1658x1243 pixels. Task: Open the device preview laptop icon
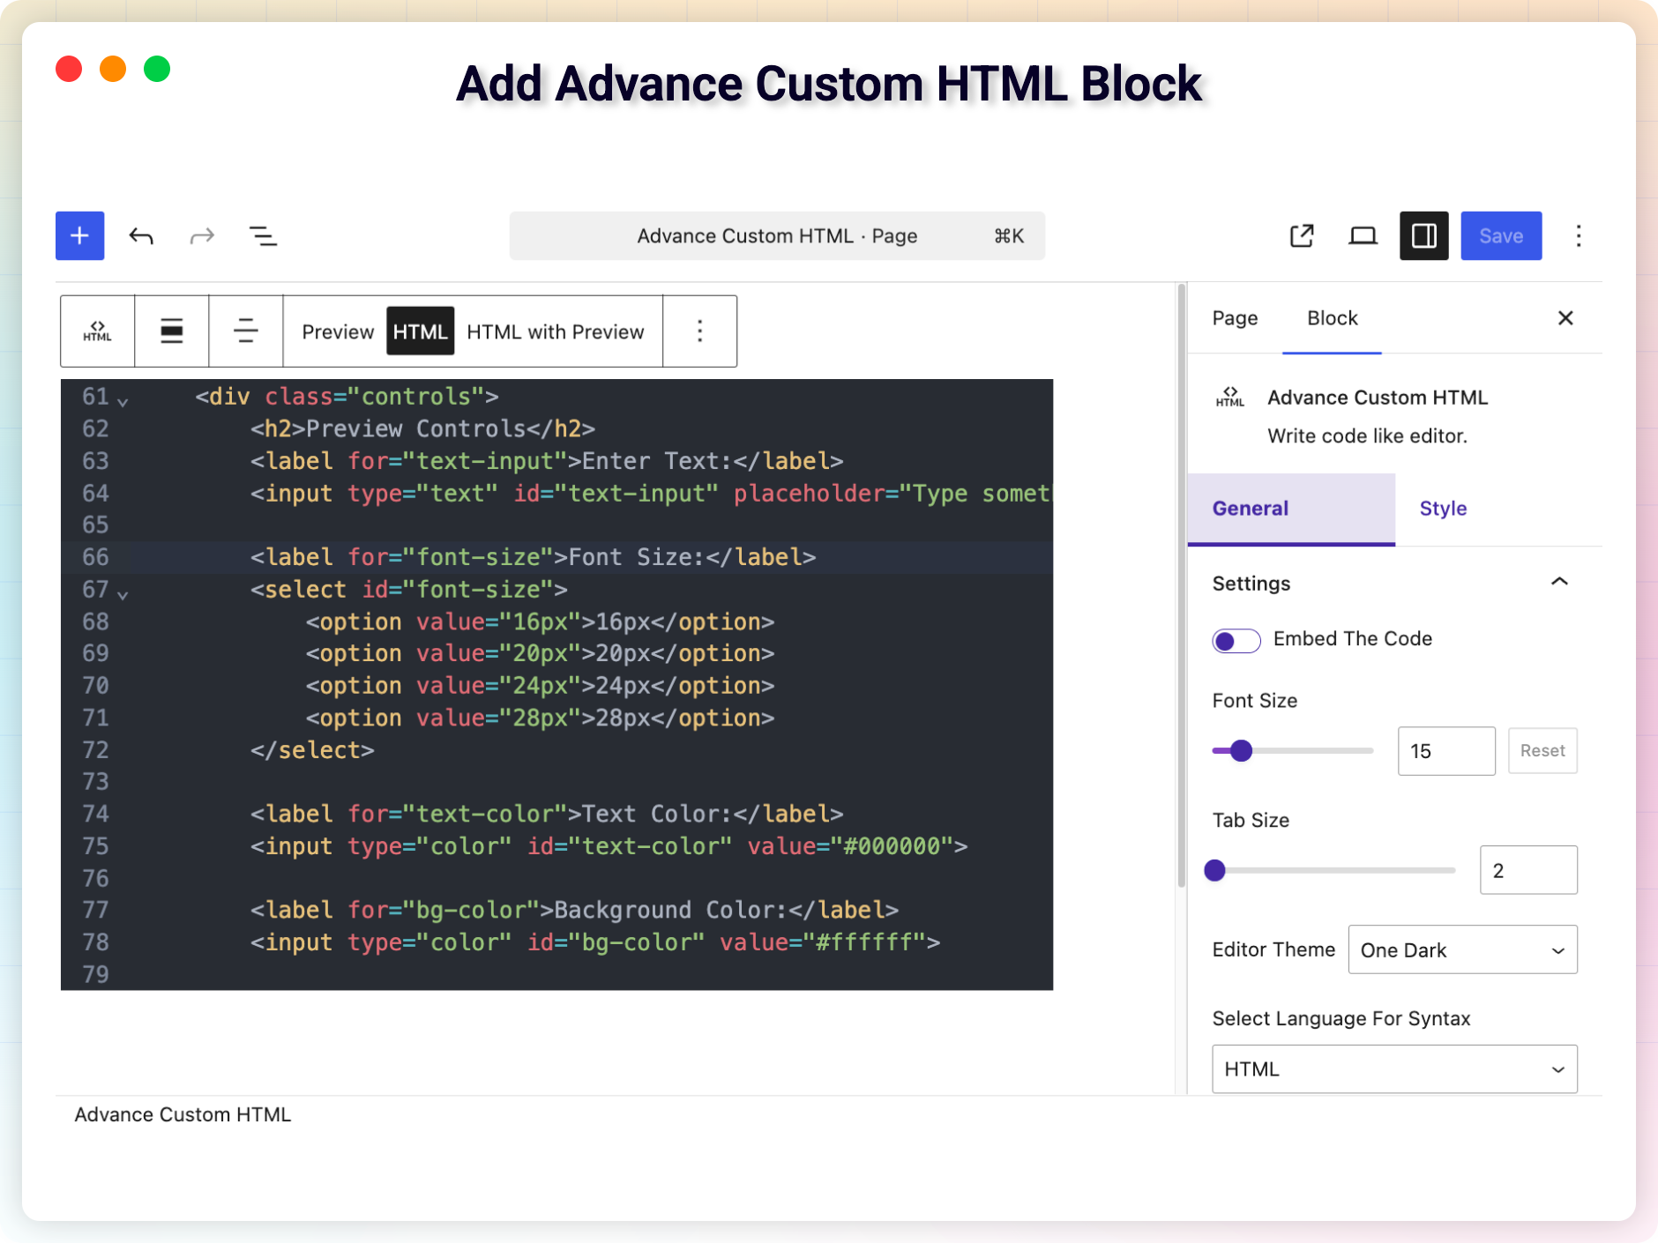pyautogui.click(x=1363, y=235)
